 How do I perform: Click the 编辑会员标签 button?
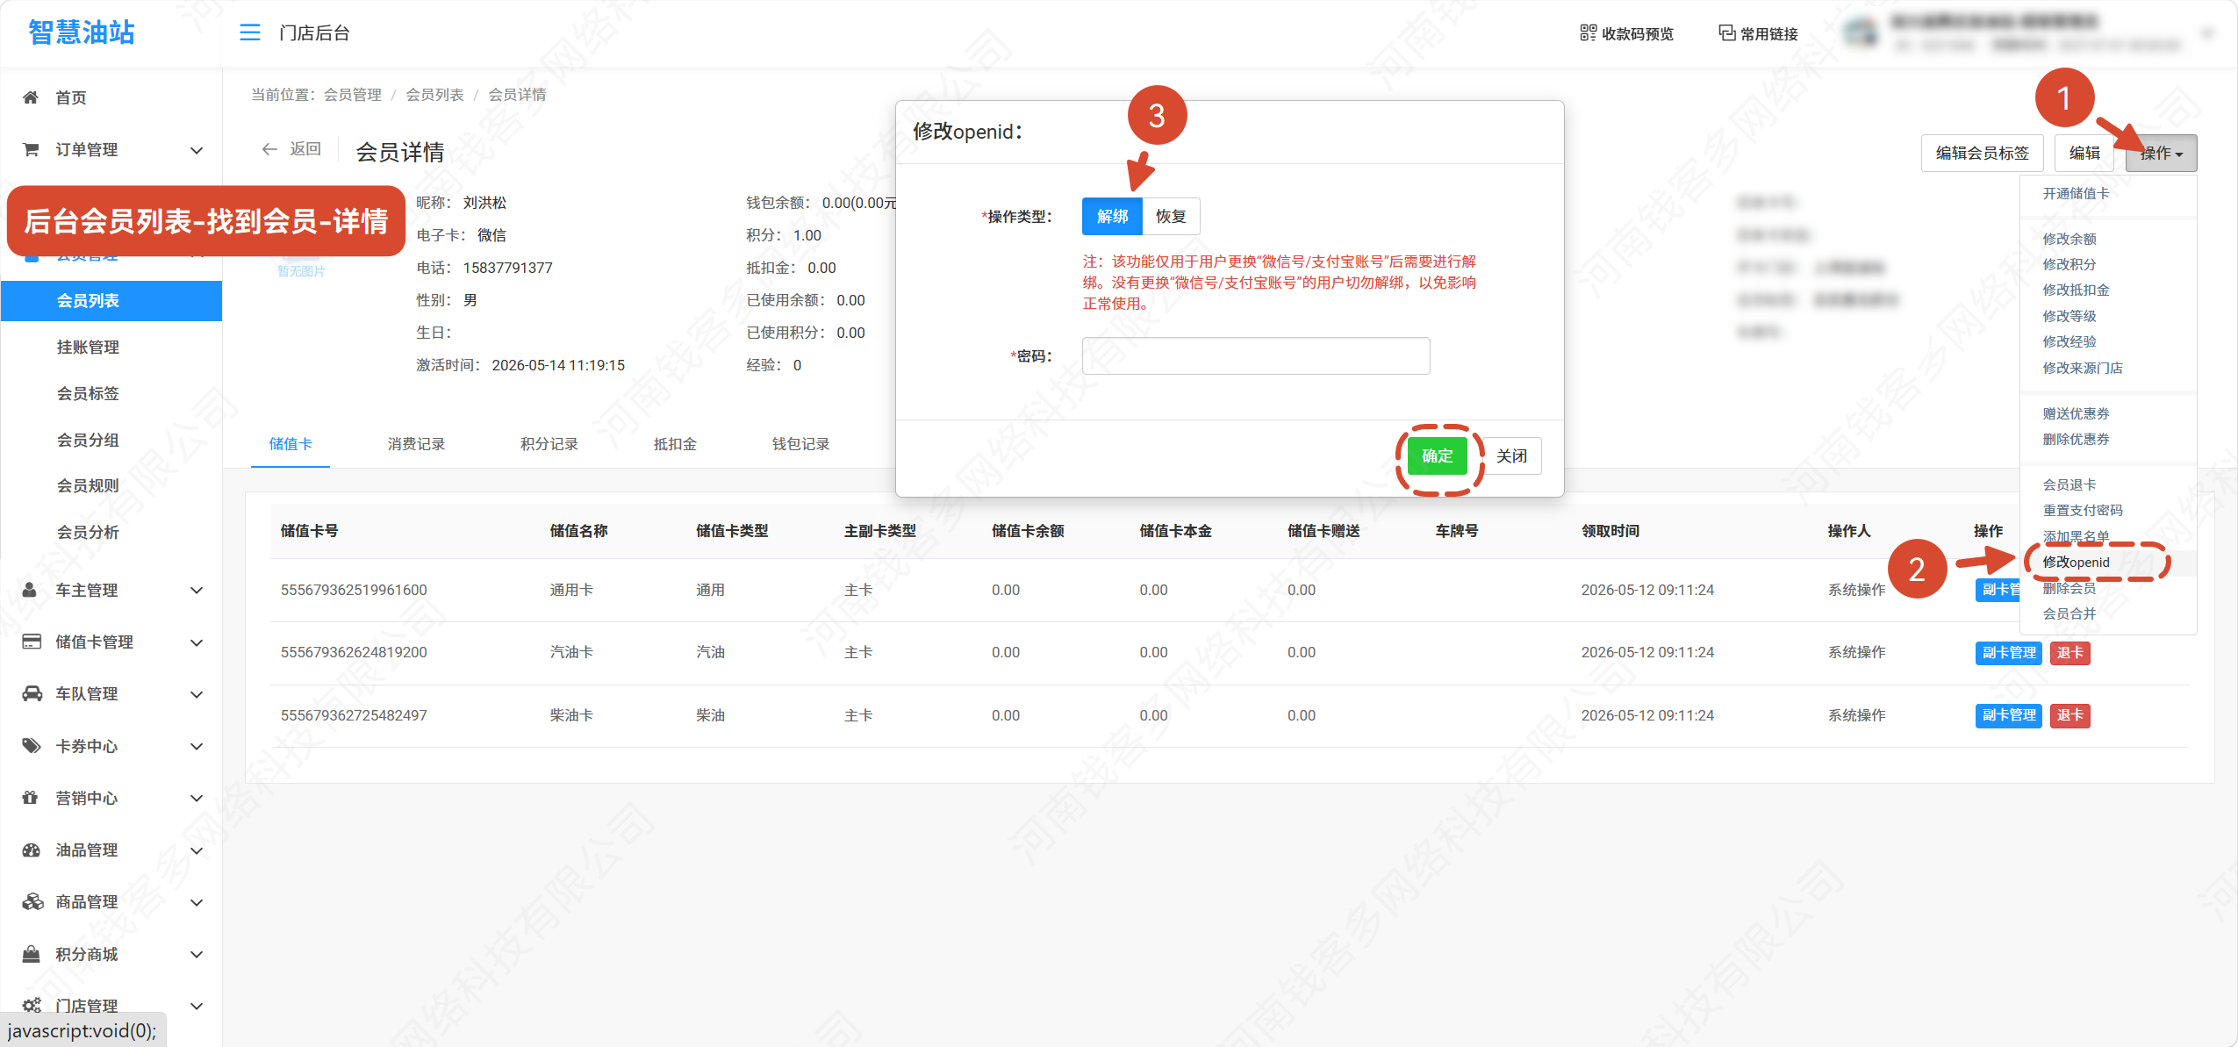(1982, 153)
